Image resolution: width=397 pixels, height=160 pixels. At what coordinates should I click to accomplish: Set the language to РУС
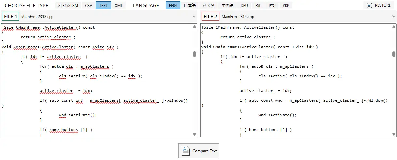[x=272, y=5]
